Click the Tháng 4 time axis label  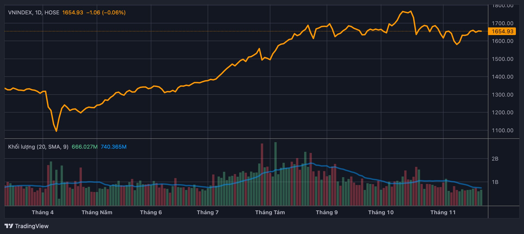[x=43, y=212]
